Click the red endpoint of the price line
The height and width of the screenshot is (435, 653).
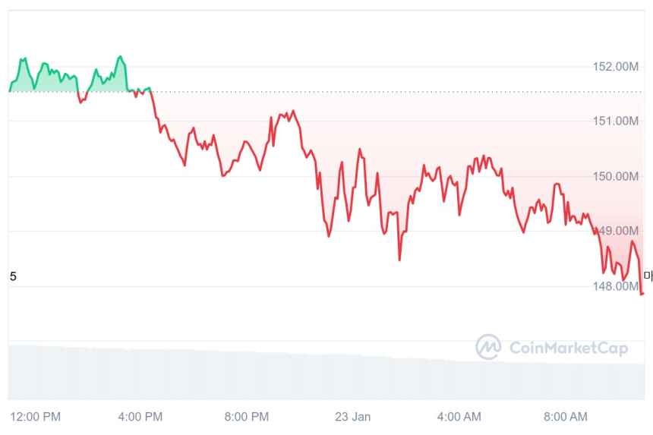(642, 294)
